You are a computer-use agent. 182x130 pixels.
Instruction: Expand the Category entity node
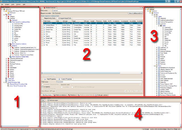[6, 17]
